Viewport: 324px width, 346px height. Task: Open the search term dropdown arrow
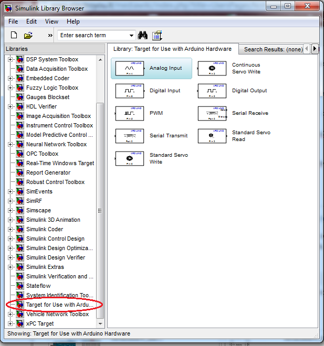coord(131,35)
